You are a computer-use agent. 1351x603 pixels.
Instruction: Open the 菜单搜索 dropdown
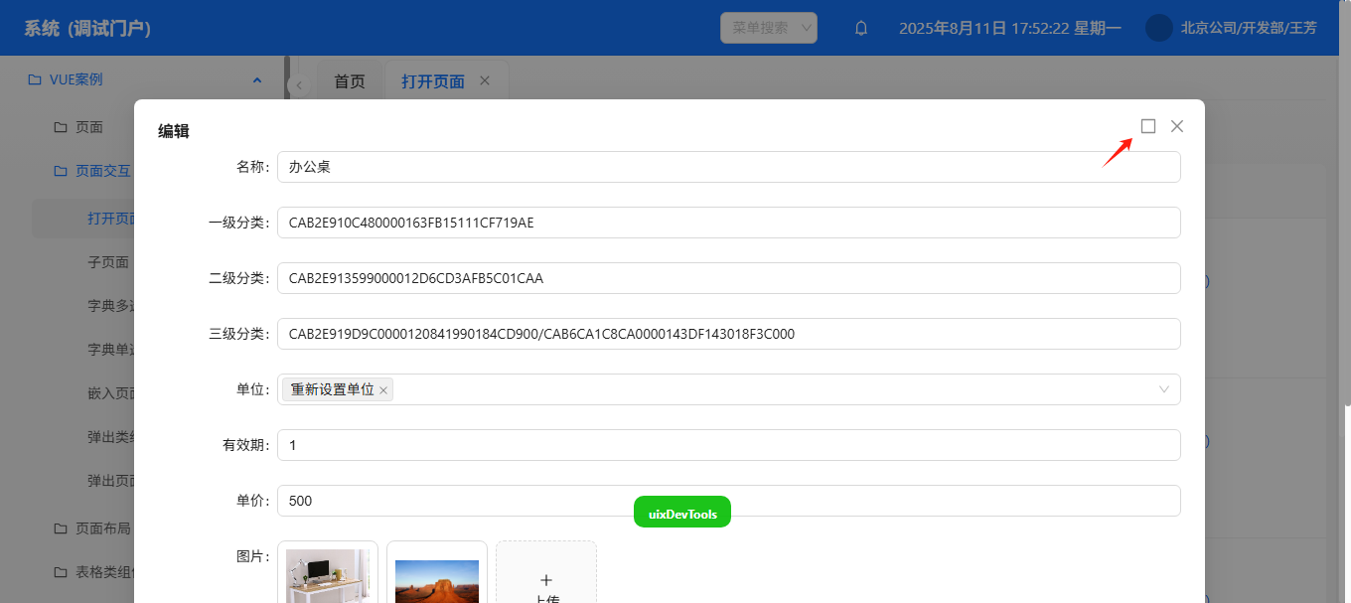click(x=769, y=28)
